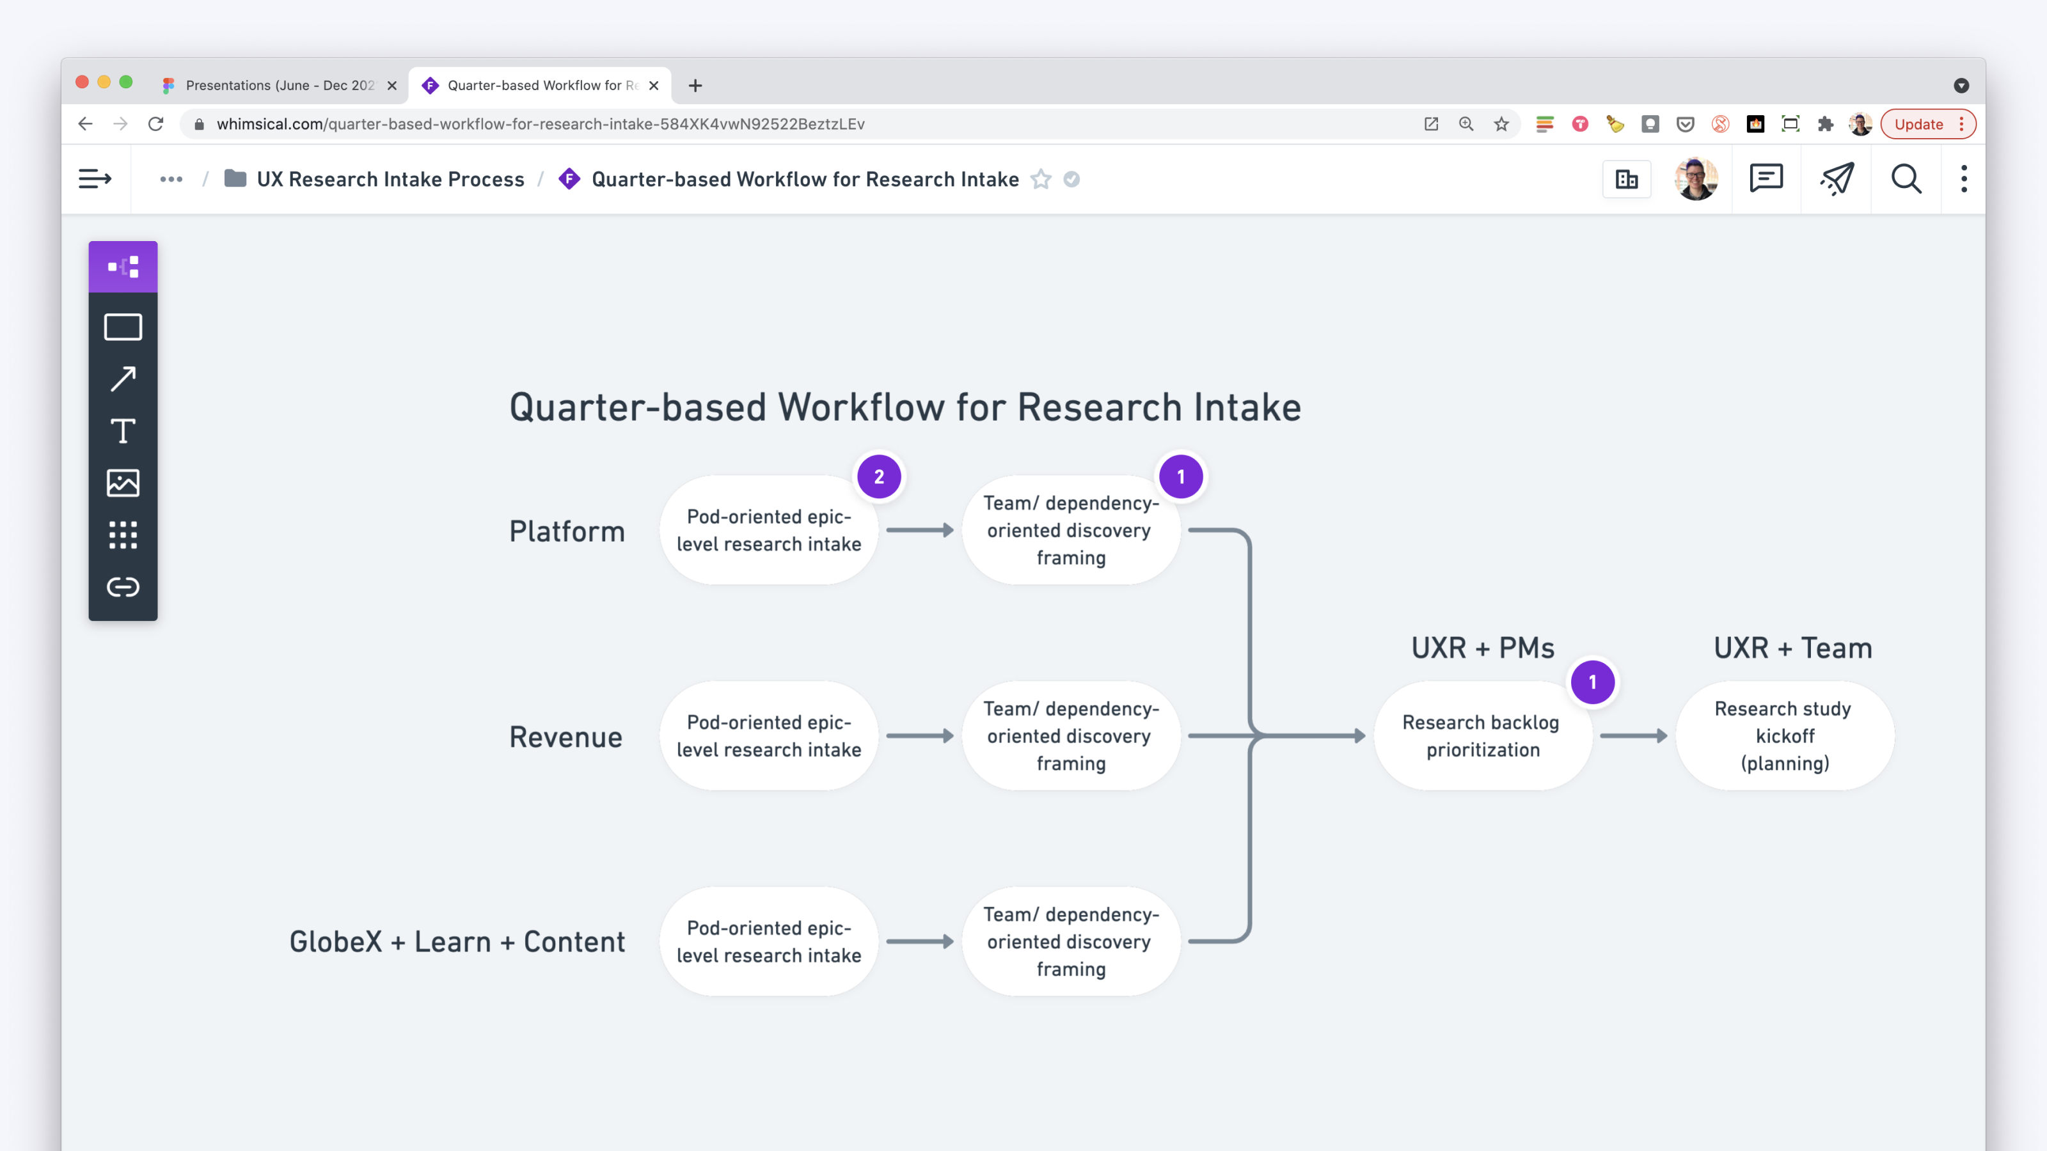Image resolution: width=2047 pixels, height=1151 pixels.
Task: Open the board's three-dot options menu
Action: coord(1964,179)
